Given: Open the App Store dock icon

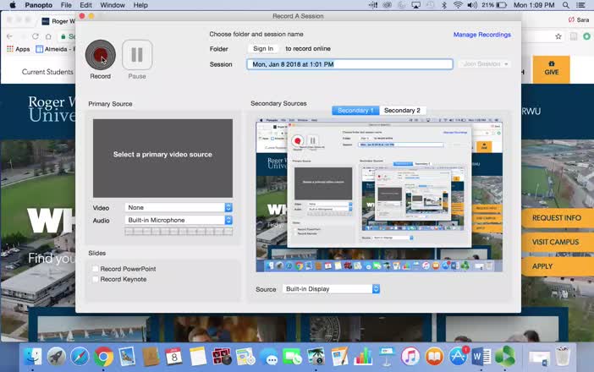Looking at the screenshot, I should (x=458, y=357).
